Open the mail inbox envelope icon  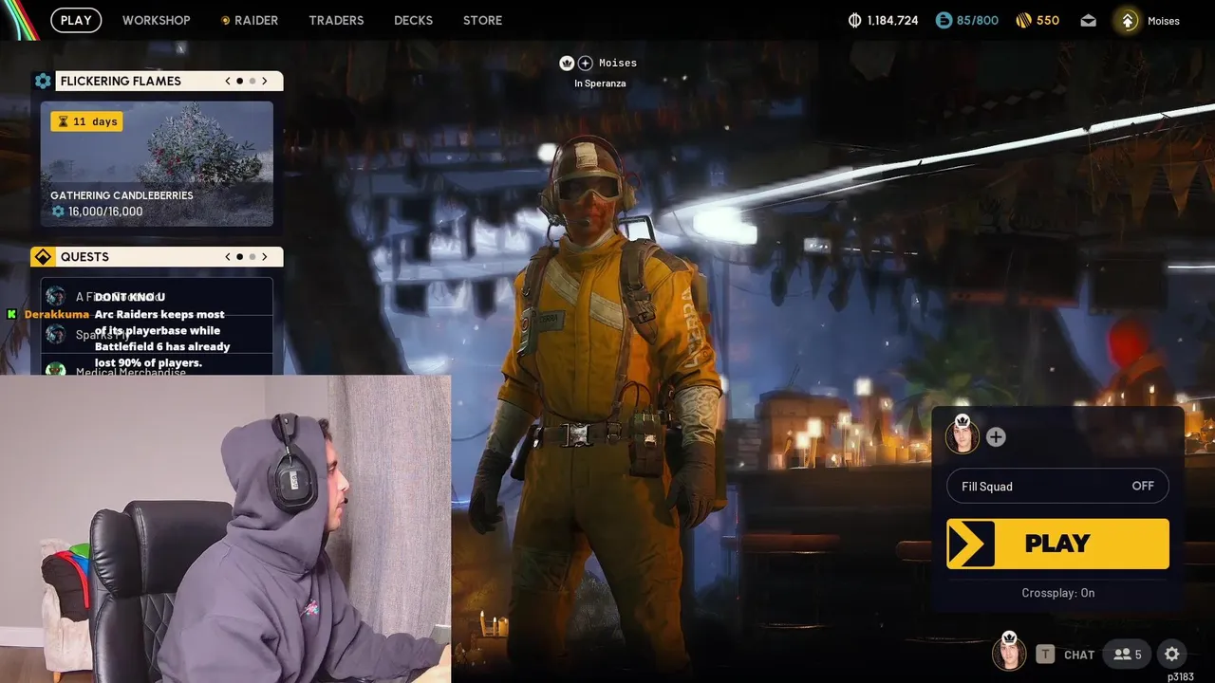click(x=1088, y=20)
